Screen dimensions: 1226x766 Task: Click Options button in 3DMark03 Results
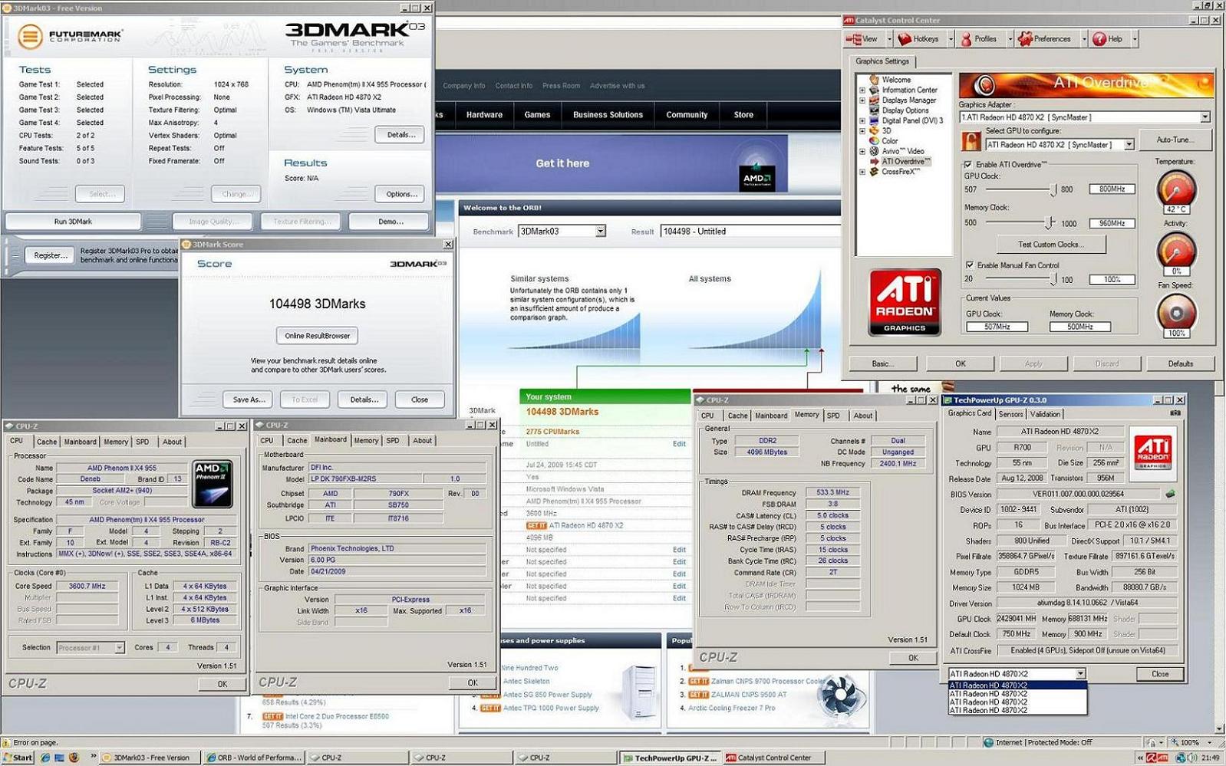click(401, 194)
